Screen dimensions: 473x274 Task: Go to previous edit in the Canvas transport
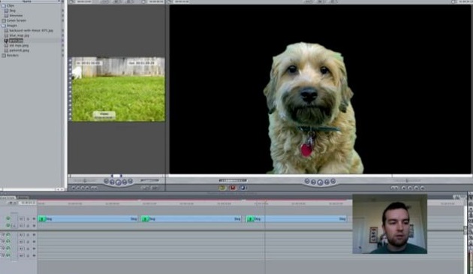pos(307,182)
